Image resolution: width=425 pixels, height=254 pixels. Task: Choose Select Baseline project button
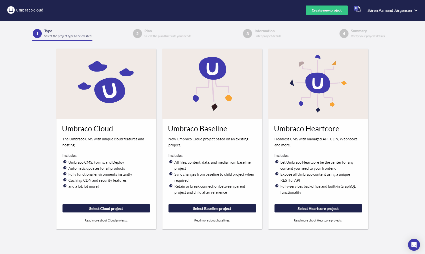[x=212, y=208]
